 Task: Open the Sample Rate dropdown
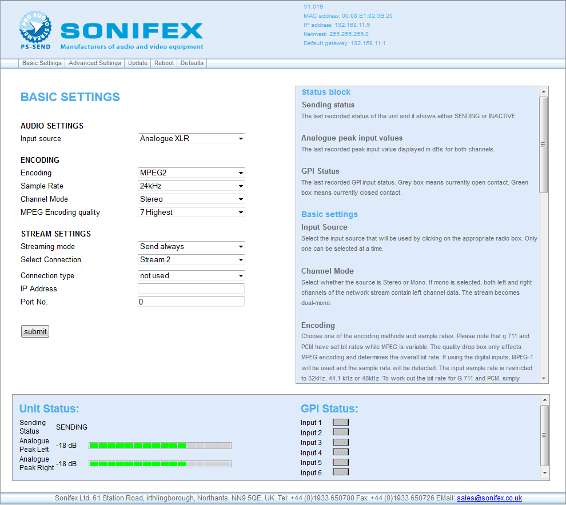pos(192,186)
